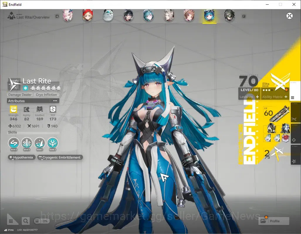Expand Attributes with the three-dots button
The width and height of the screenshot is (301, 234).
(55, 101)
